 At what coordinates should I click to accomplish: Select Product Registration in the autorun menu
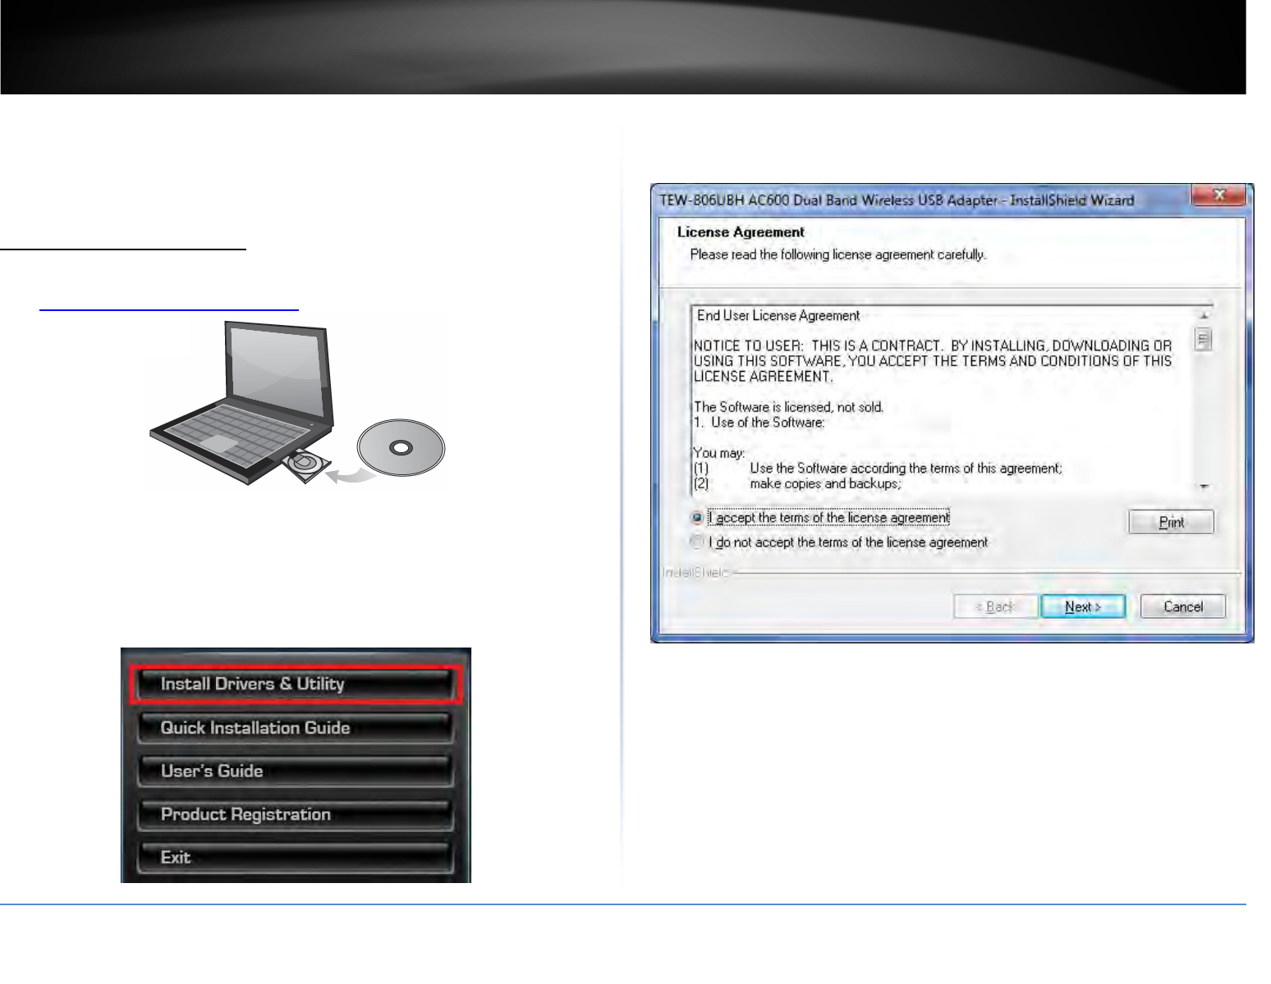click(x=296, y=814)
